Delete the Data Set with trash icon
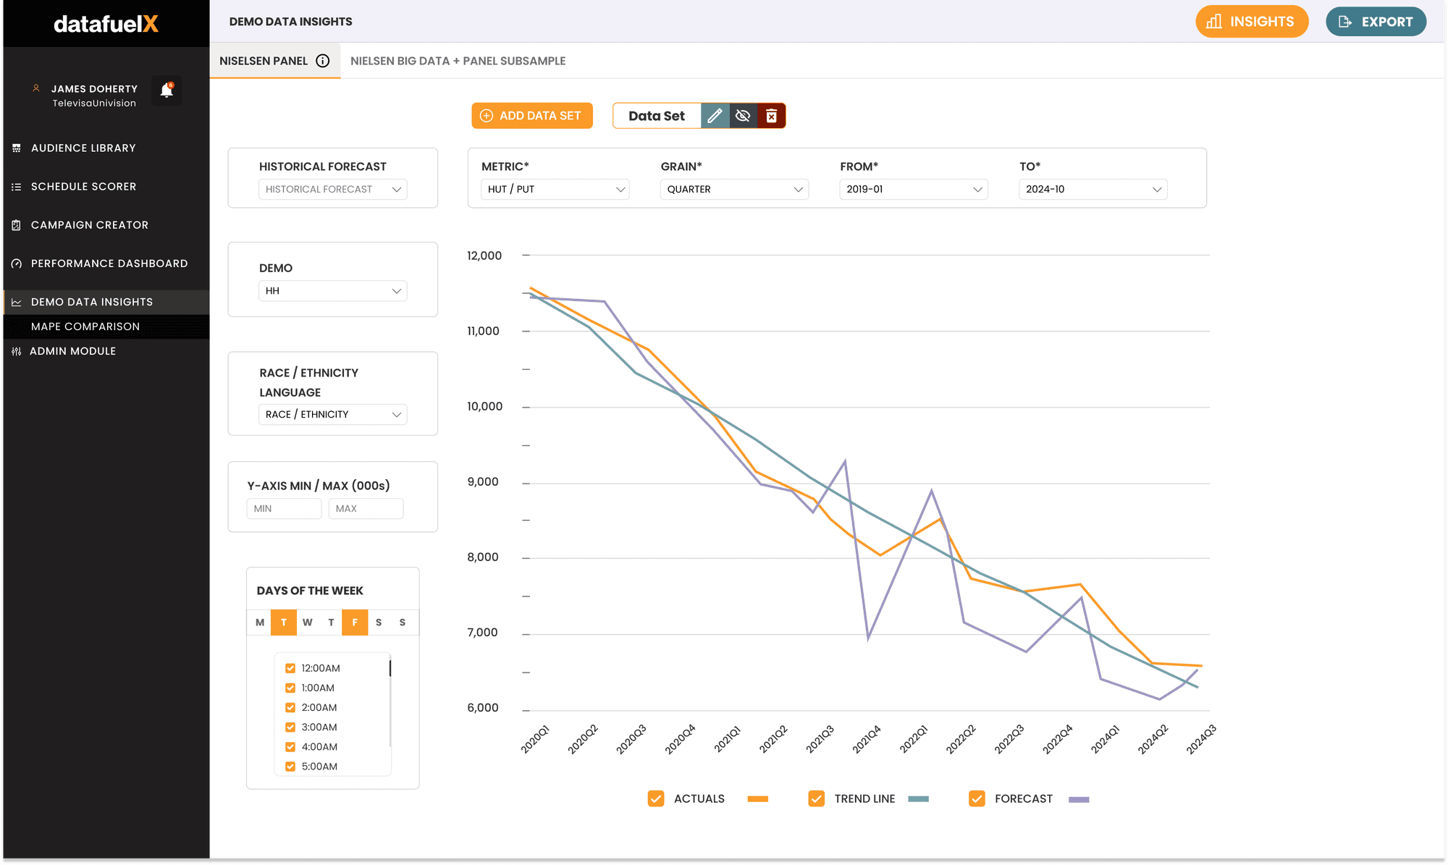Viewport: 1448px width, 865px height. coord(772,116)
